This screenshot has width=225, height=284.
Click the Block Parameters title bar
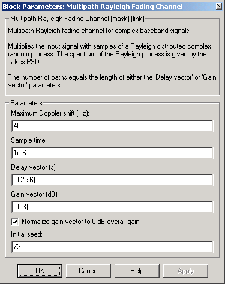coord(108,7)
